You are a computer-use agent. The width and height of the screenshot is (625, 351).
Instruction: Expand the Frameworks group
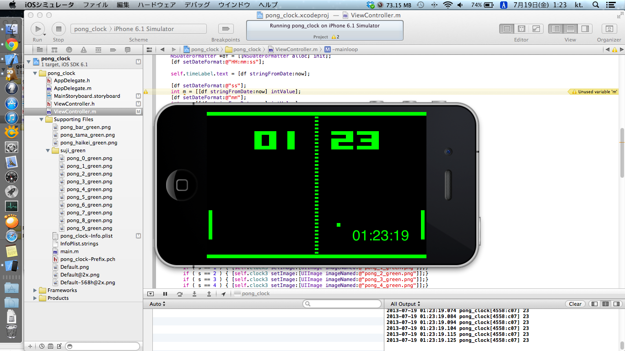tap(35, 290)
